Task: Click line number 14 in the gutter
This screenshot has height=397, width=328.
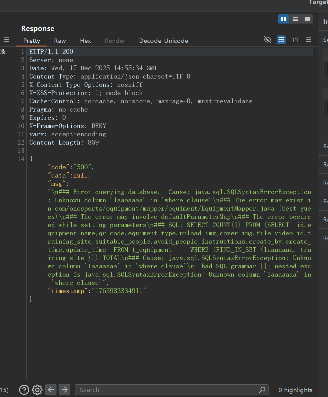Action: (x=21, y=159)
